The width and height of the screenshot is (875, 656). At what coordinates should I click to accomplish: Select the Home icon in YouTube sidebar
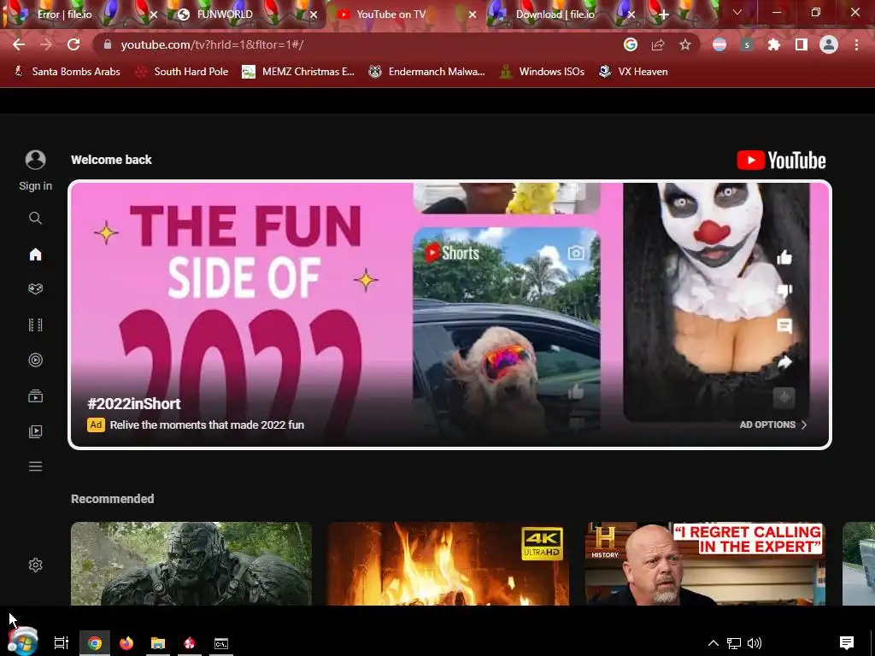click(35, 255)
